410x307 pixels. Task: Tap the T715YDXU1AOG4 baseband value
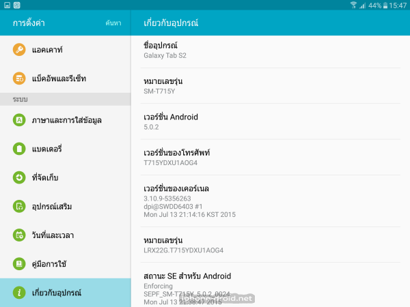pyautogui.click(x=170, y=163)
